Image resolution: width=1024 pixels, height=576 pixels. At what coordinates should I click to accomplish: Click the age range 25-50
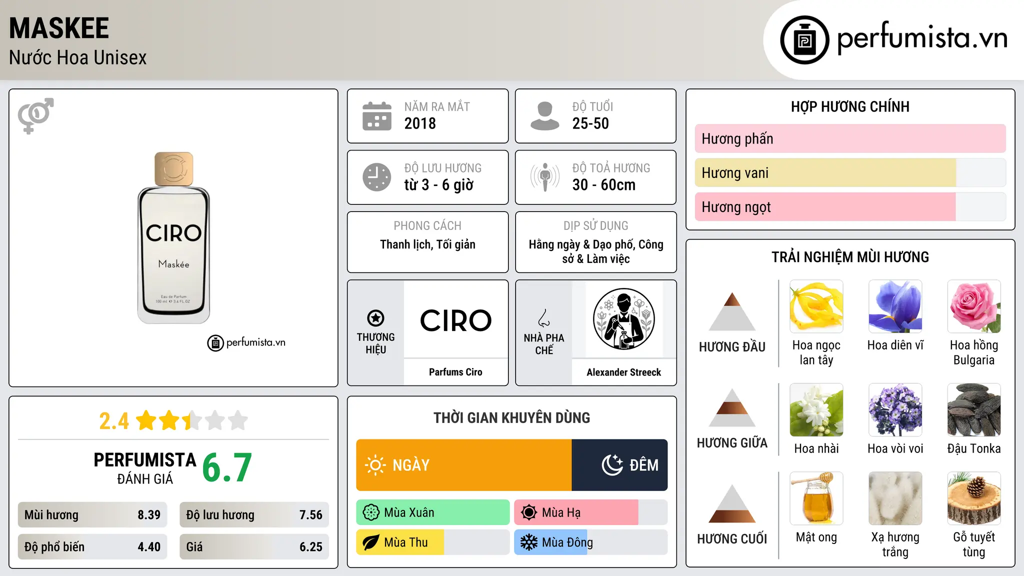click(x=590, y=123)
